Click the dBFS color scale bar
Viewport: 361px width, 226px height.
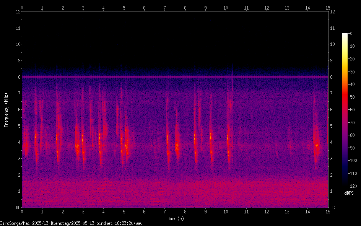(345, 109)
